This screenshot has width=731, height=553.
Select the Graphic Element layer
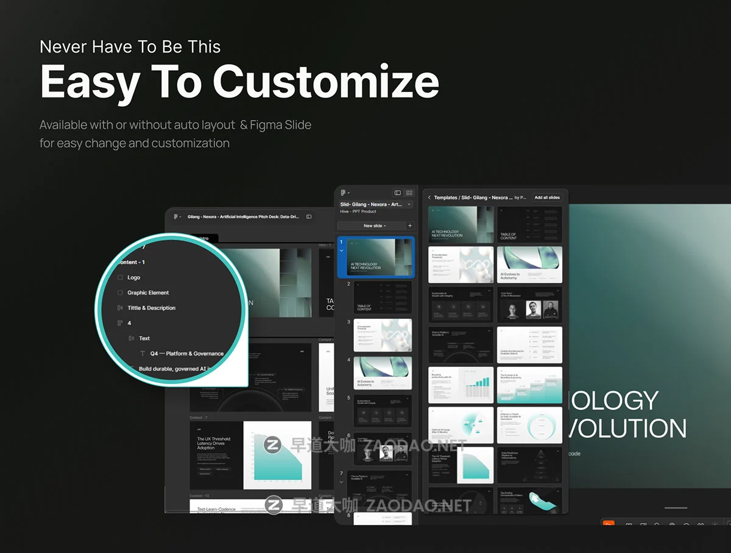pos(148,293)
